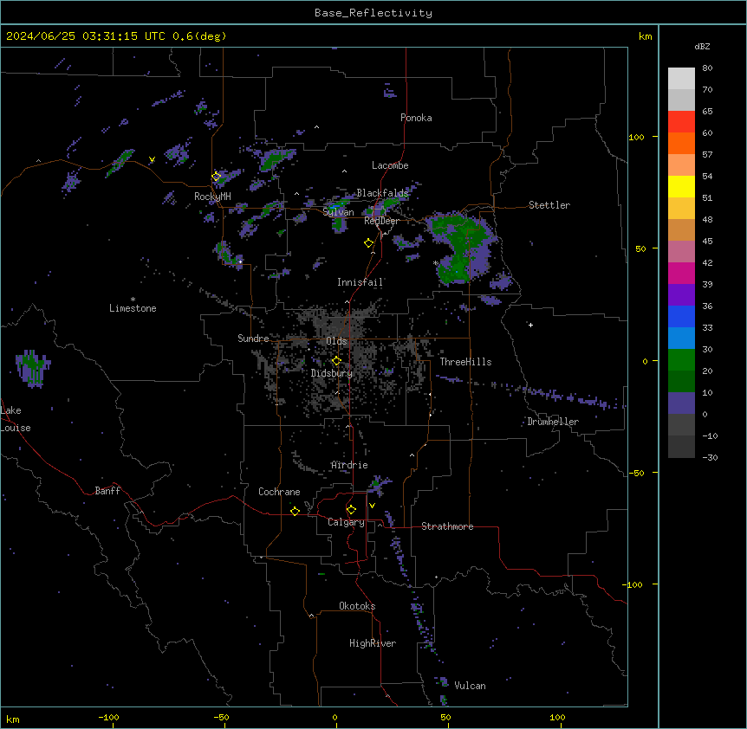
Task: Click the radar echo patch north of Lake Louise
Action: click(33, 368)
